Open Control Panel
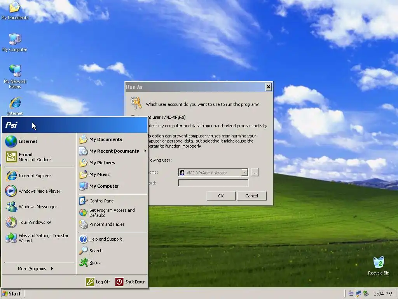This screenshot has height=299, width=398. pyautogui.click(x=113, y=201)
